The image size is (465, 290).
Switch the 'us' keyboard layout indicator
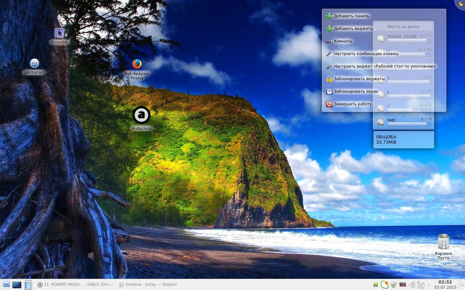[403, 285]
